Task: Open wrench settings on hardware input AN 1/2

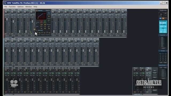Action: [x=9, y=27]
